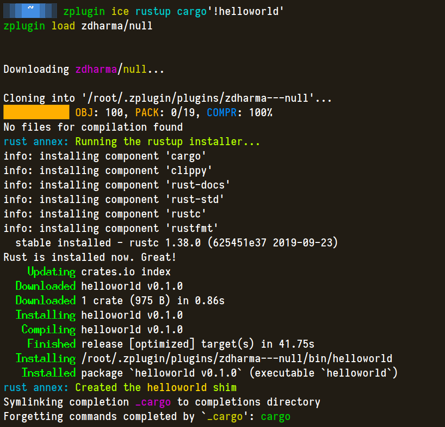Click the line installing component 'rustc'
Image resolution: width=445 pixels, height=427 pixels.
coord(105,214)
